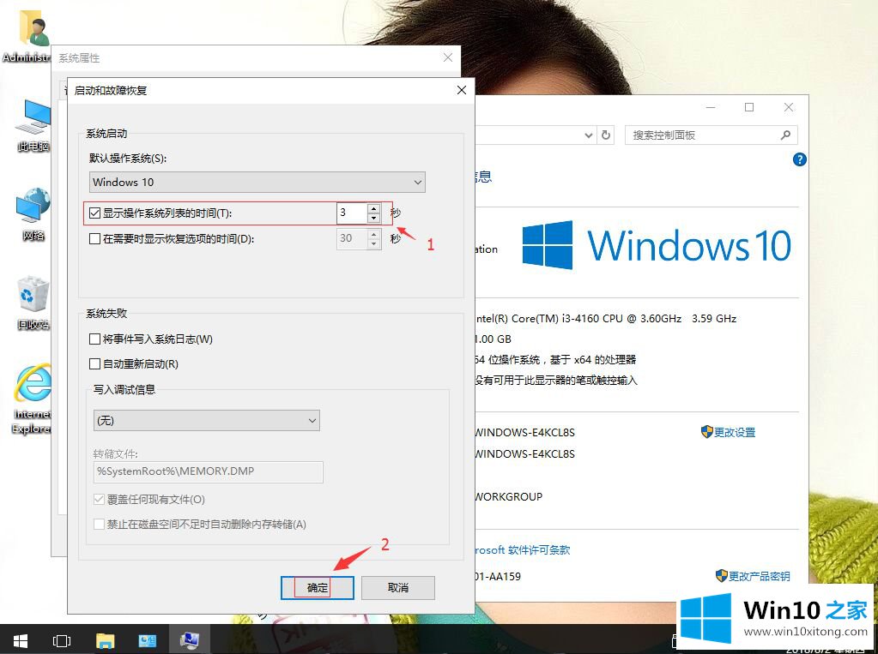Click the refresh icon in Control Panel
Image resolution: width=878 pixels, height=654 pixels.
(x=605, y=135)
